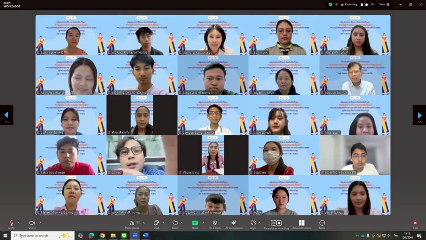Expand the video options arrow
426x240 pixels.
click(x=40, y=223)
